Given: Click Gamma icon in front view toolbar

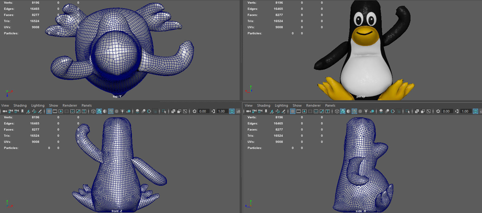Looking at the screenshot, I should coord(213,111).
